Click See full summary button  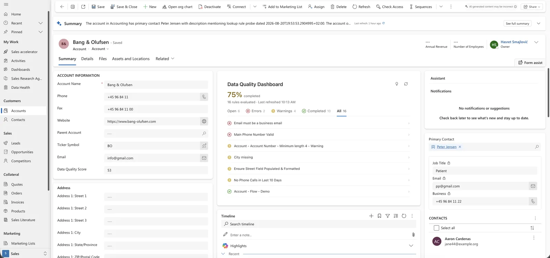tap(517, 23)
